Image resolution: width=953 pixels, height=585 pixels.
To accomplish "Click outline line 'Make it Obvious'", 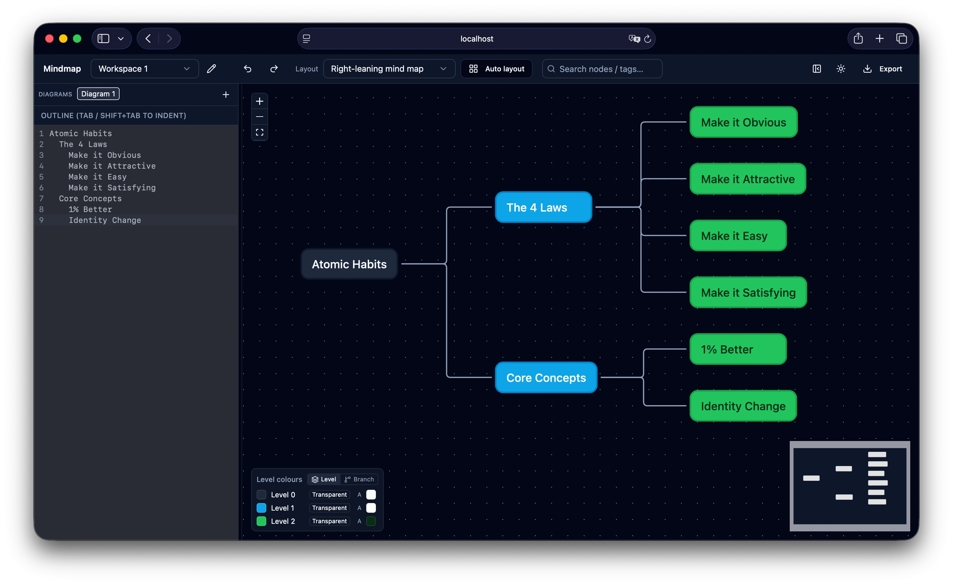I will pyautogui.click(x=105, y=155).
